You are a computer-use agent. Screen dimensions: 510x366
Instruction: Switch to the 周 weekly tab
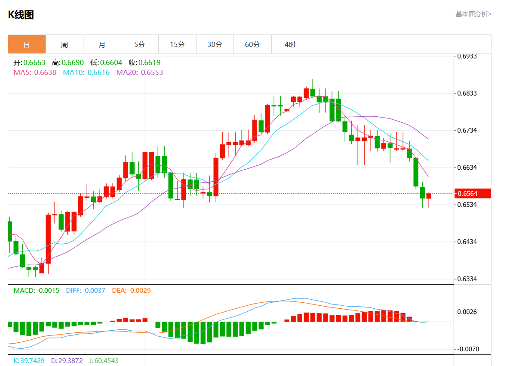pyautogui.click(x=64, y=44)
